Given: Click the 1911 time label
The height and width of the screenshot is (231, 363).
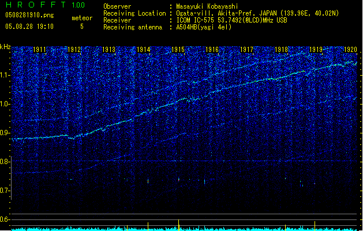Looking at the screenshot, I should [x=40, y=50].
